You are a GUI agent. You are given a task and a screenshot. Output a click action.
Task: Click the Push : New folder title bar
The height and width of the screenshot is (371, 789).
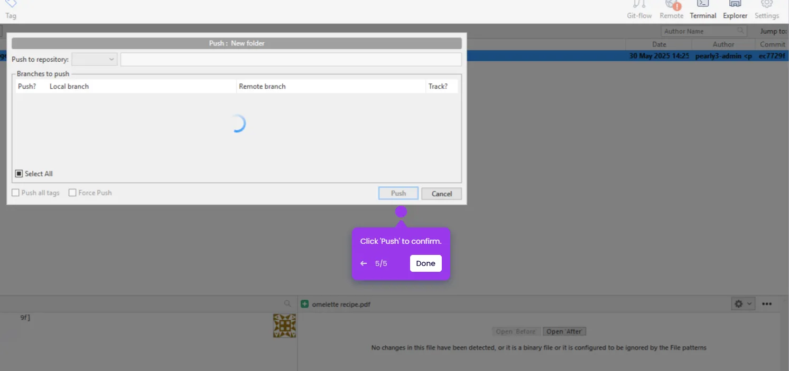237,43
